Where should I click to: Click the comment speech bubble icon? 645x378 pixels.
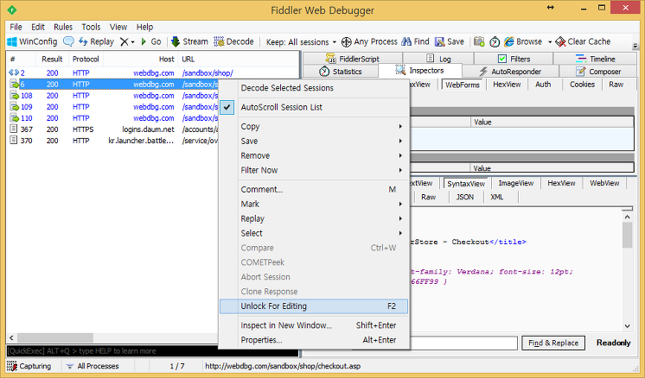coord(68,41)
